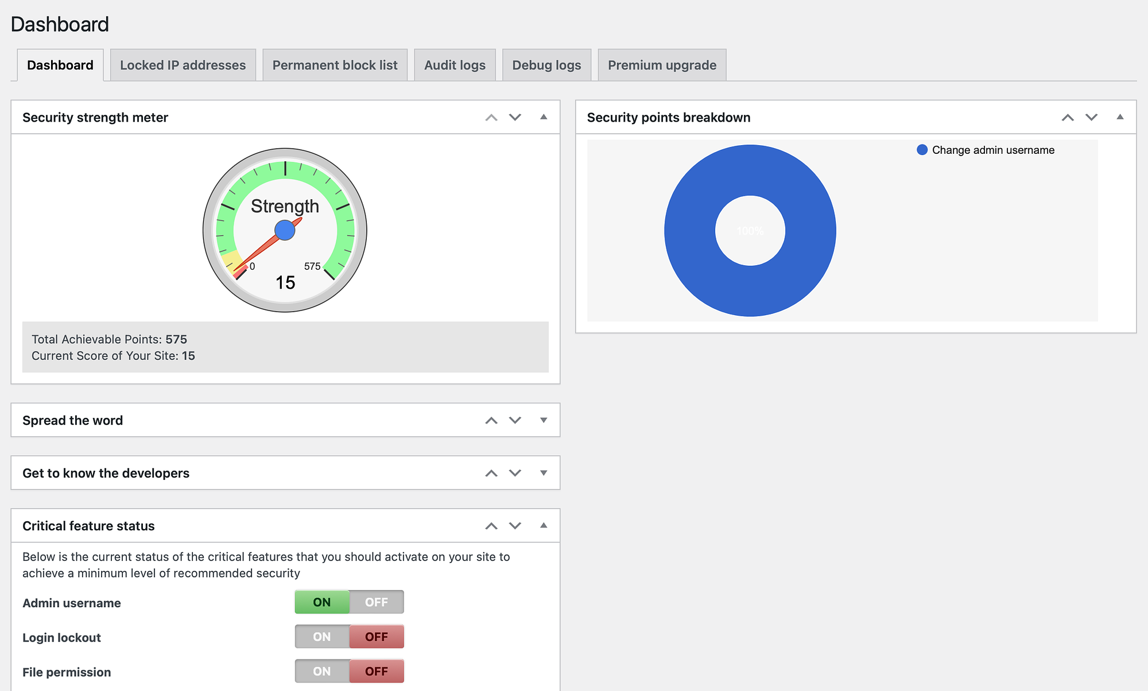1148x691 pixels.
Task: Click the expand arrow on Security points breakdown
Action: [x=1119, y=117]
